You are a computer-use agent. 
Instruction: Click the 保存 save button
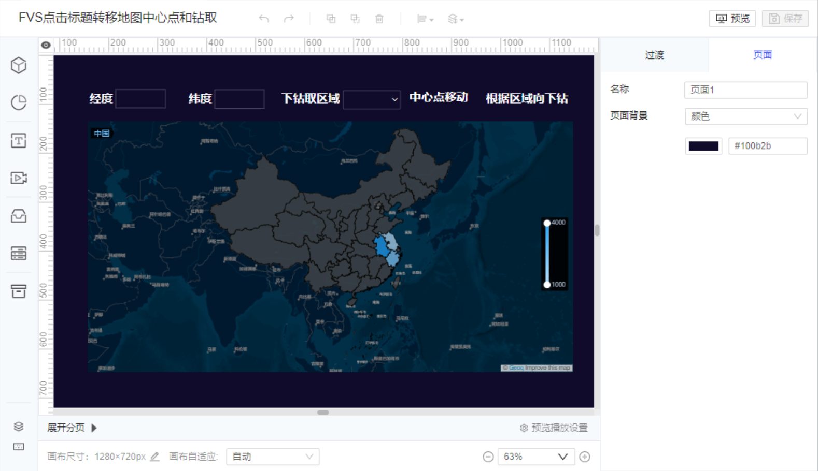(x=785, y=19)
